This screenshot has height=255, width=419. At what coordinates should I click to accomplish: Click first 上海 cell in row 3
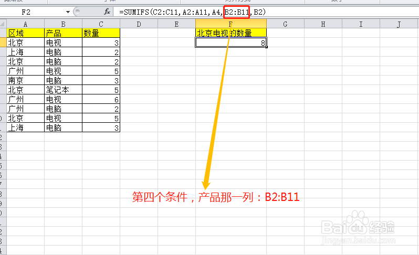pyautogui.click(x=25, y=52)
